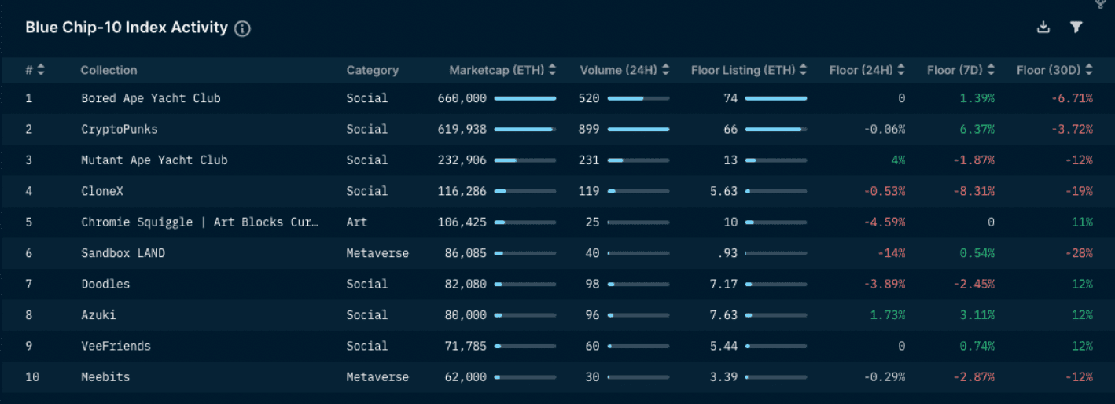
Task: Open CryptoPunks collection
Action: pos(120,129)
